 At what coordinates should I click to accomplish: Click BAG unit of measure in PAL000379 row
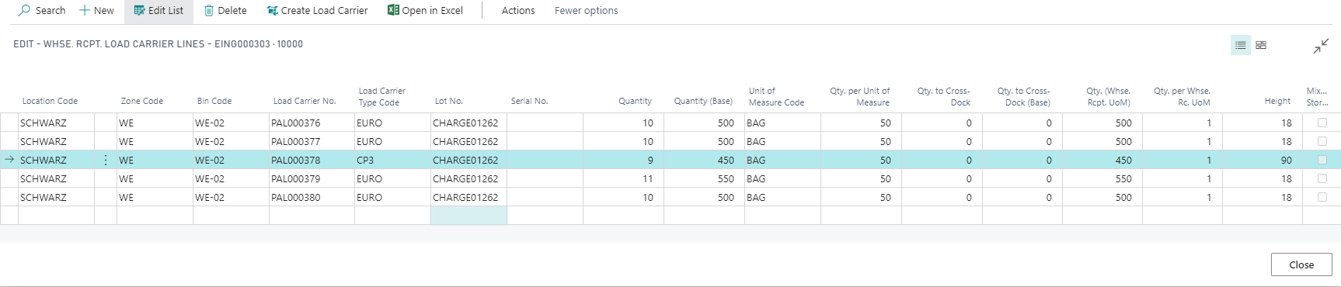point(782,178)
